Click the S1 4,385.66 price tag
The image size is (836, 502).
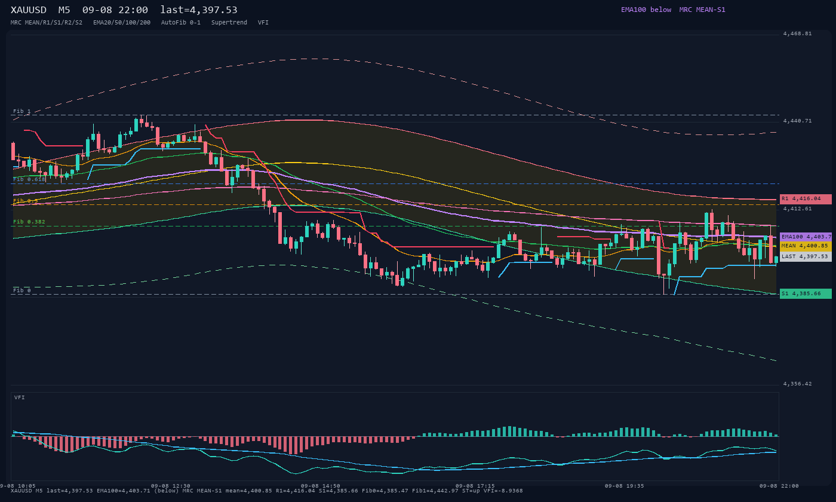[x=806, y=293]
